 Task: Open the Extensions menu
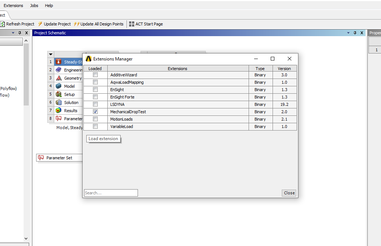(x=13, y=6)
